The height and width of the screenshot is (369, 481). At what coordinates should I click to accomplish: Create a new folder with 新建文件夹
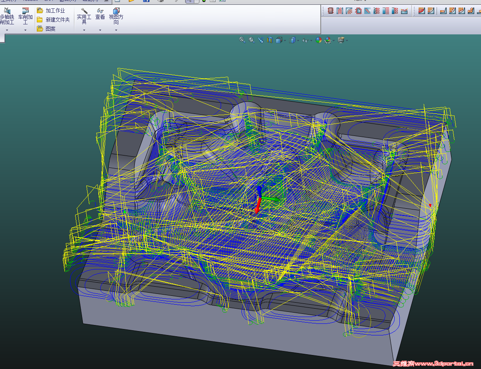point(53,20)
